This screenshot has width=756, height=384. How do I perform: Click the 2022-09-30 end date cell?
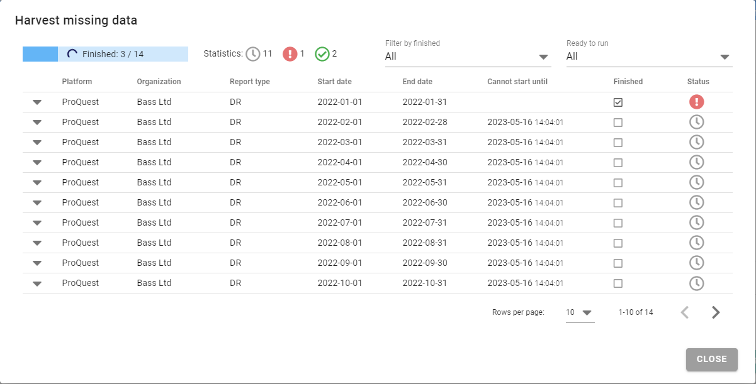tap(425, 263)
